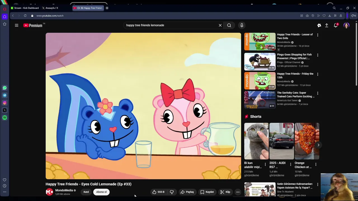The width and height of the screenshot is (358, 201).
Task: Open Spotify from the Opera sidebar
Action: [x=4, y=118]
